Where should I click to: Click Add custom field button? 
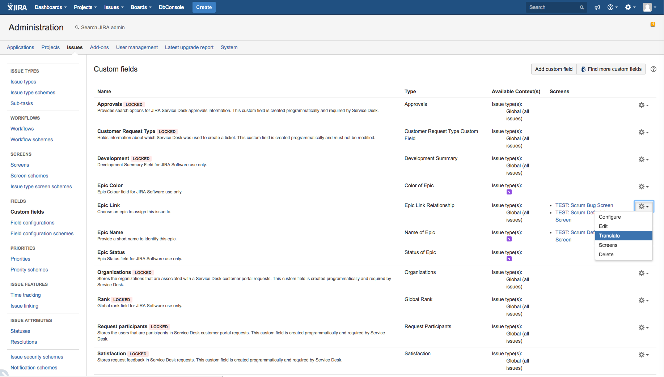coord(554,69)
